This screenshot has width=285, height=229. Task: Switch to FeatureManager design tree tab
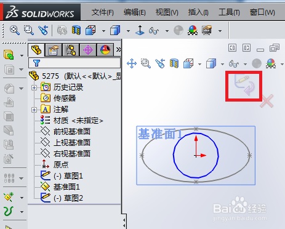coord(36,50)
